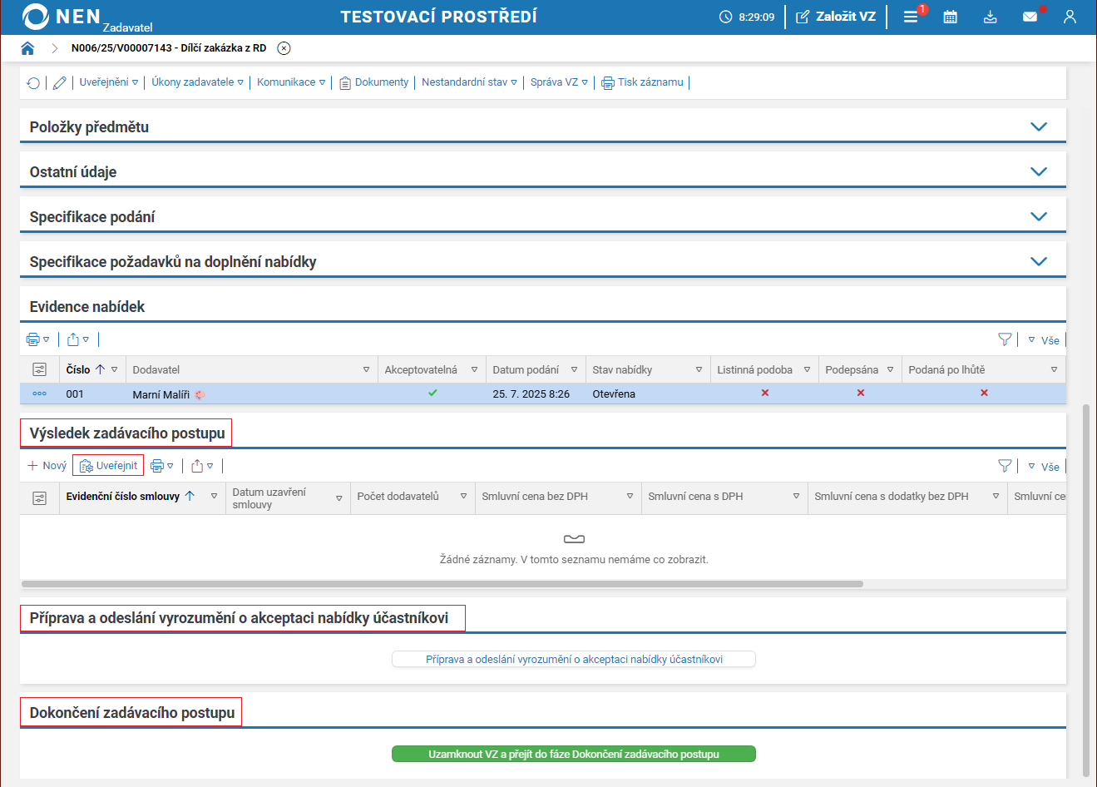Click the vertical page scrollbar
1097x787 pixels.
tap(1085, 589)
